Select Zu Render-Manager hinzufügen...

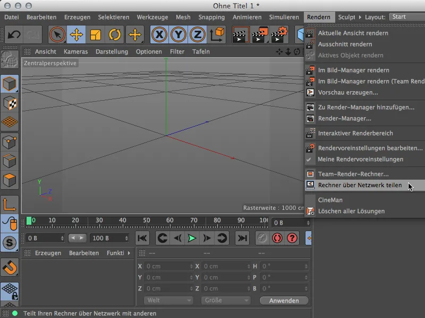point(365,107)
